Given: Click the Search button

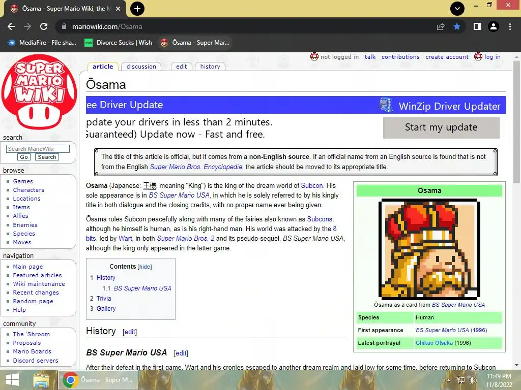Looking at the screenshot, I should pyautogui.click(x=47, y=157).
